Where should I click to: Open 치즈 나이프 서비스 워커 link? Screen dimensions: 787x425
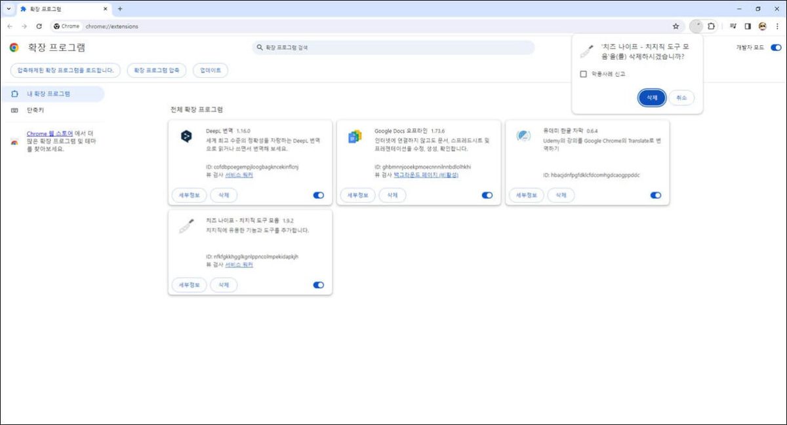tap(239, 265)
